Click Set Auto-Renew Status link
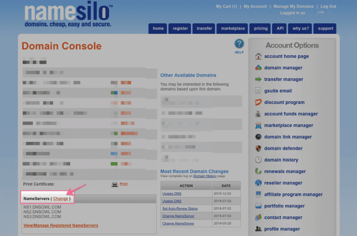357x236 pixels. [x=180, y=208]
